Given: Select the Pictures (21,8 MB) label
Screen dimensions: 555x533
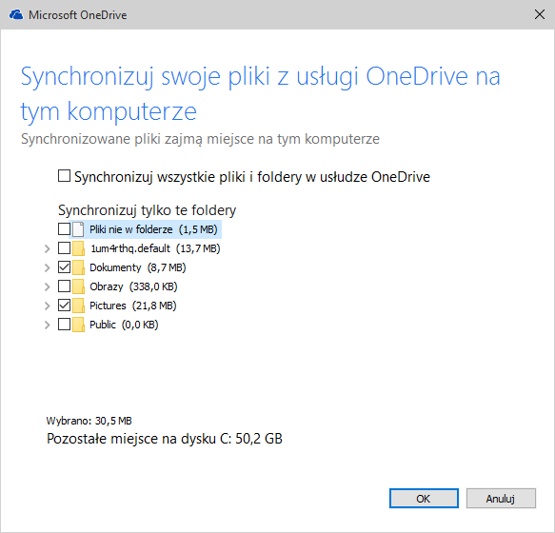Looking at the screenshot, I should (132, 306).
